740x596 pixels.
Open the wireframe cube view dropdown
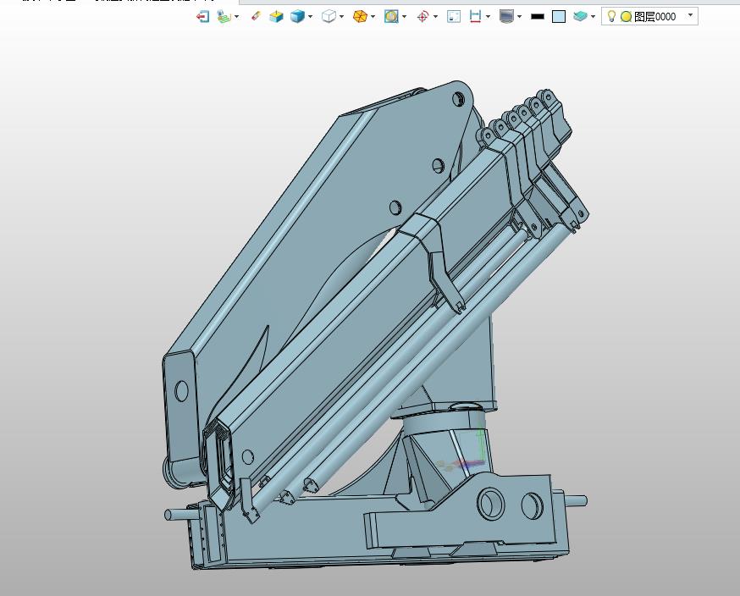341,17
